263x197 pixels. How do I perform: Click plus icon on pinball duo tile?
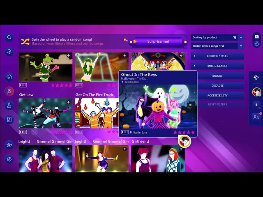coord(181,56)
